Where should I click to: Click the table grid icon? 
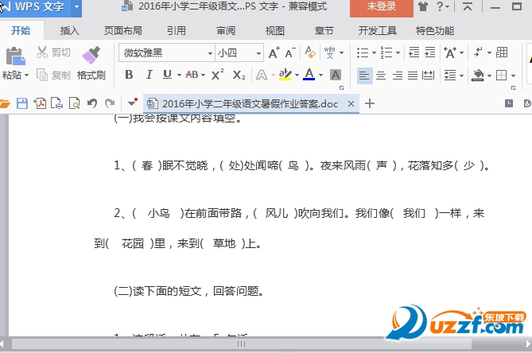[502, 52]
